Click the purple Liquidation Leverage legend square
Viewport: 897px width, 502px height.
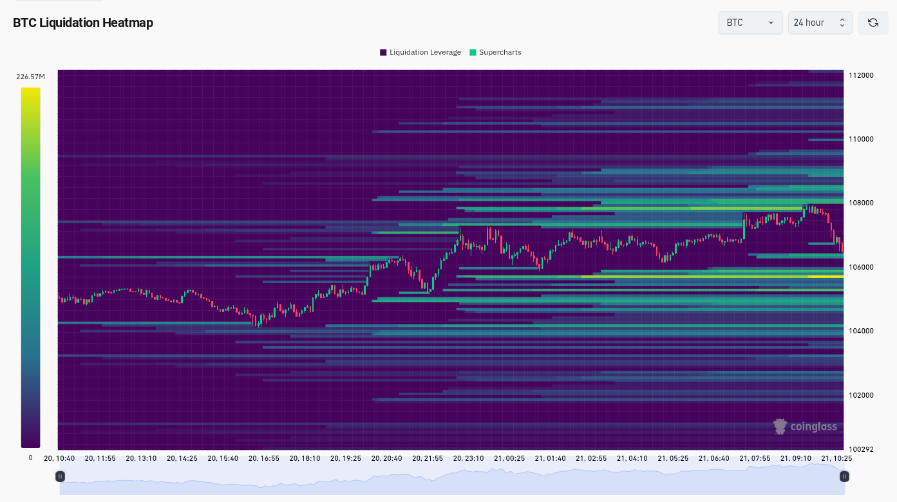click(x=383, y=52)
